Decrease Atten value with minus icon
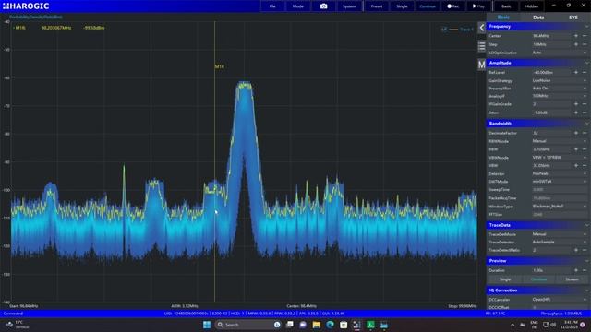The image size is (591, 332). pos(585,113)
